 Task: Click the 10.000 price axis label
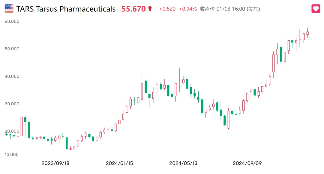(12, 155)
